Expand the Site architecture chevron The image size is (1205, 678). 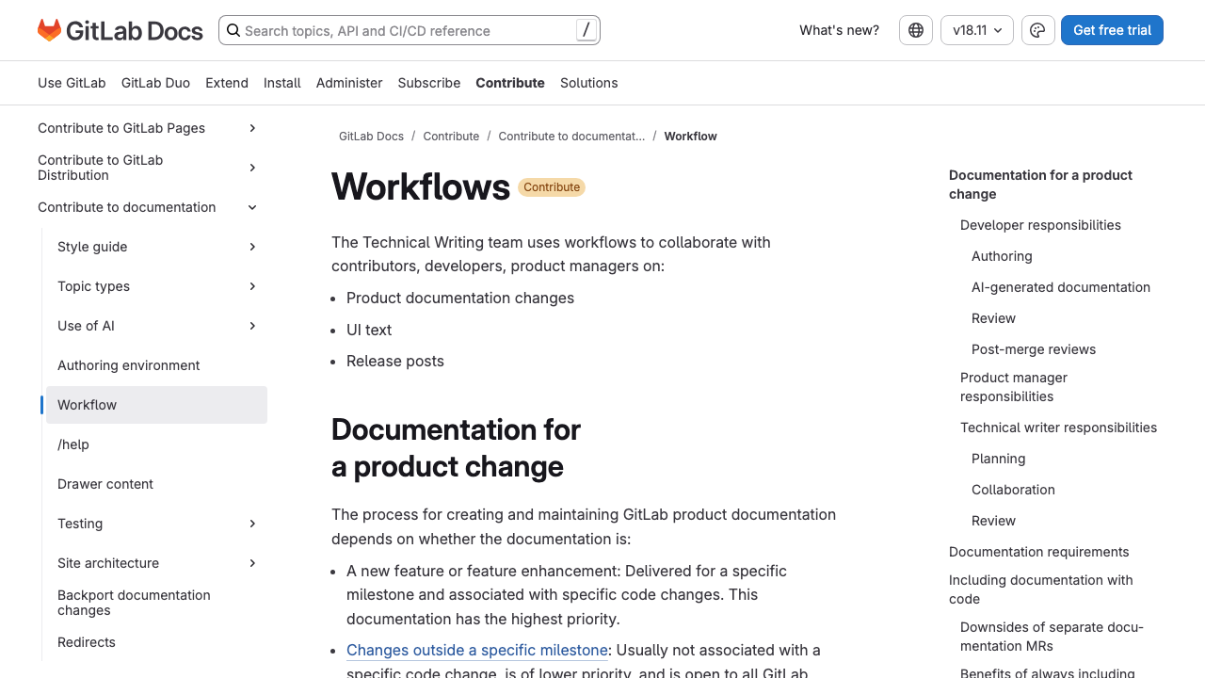pos(252,563)
